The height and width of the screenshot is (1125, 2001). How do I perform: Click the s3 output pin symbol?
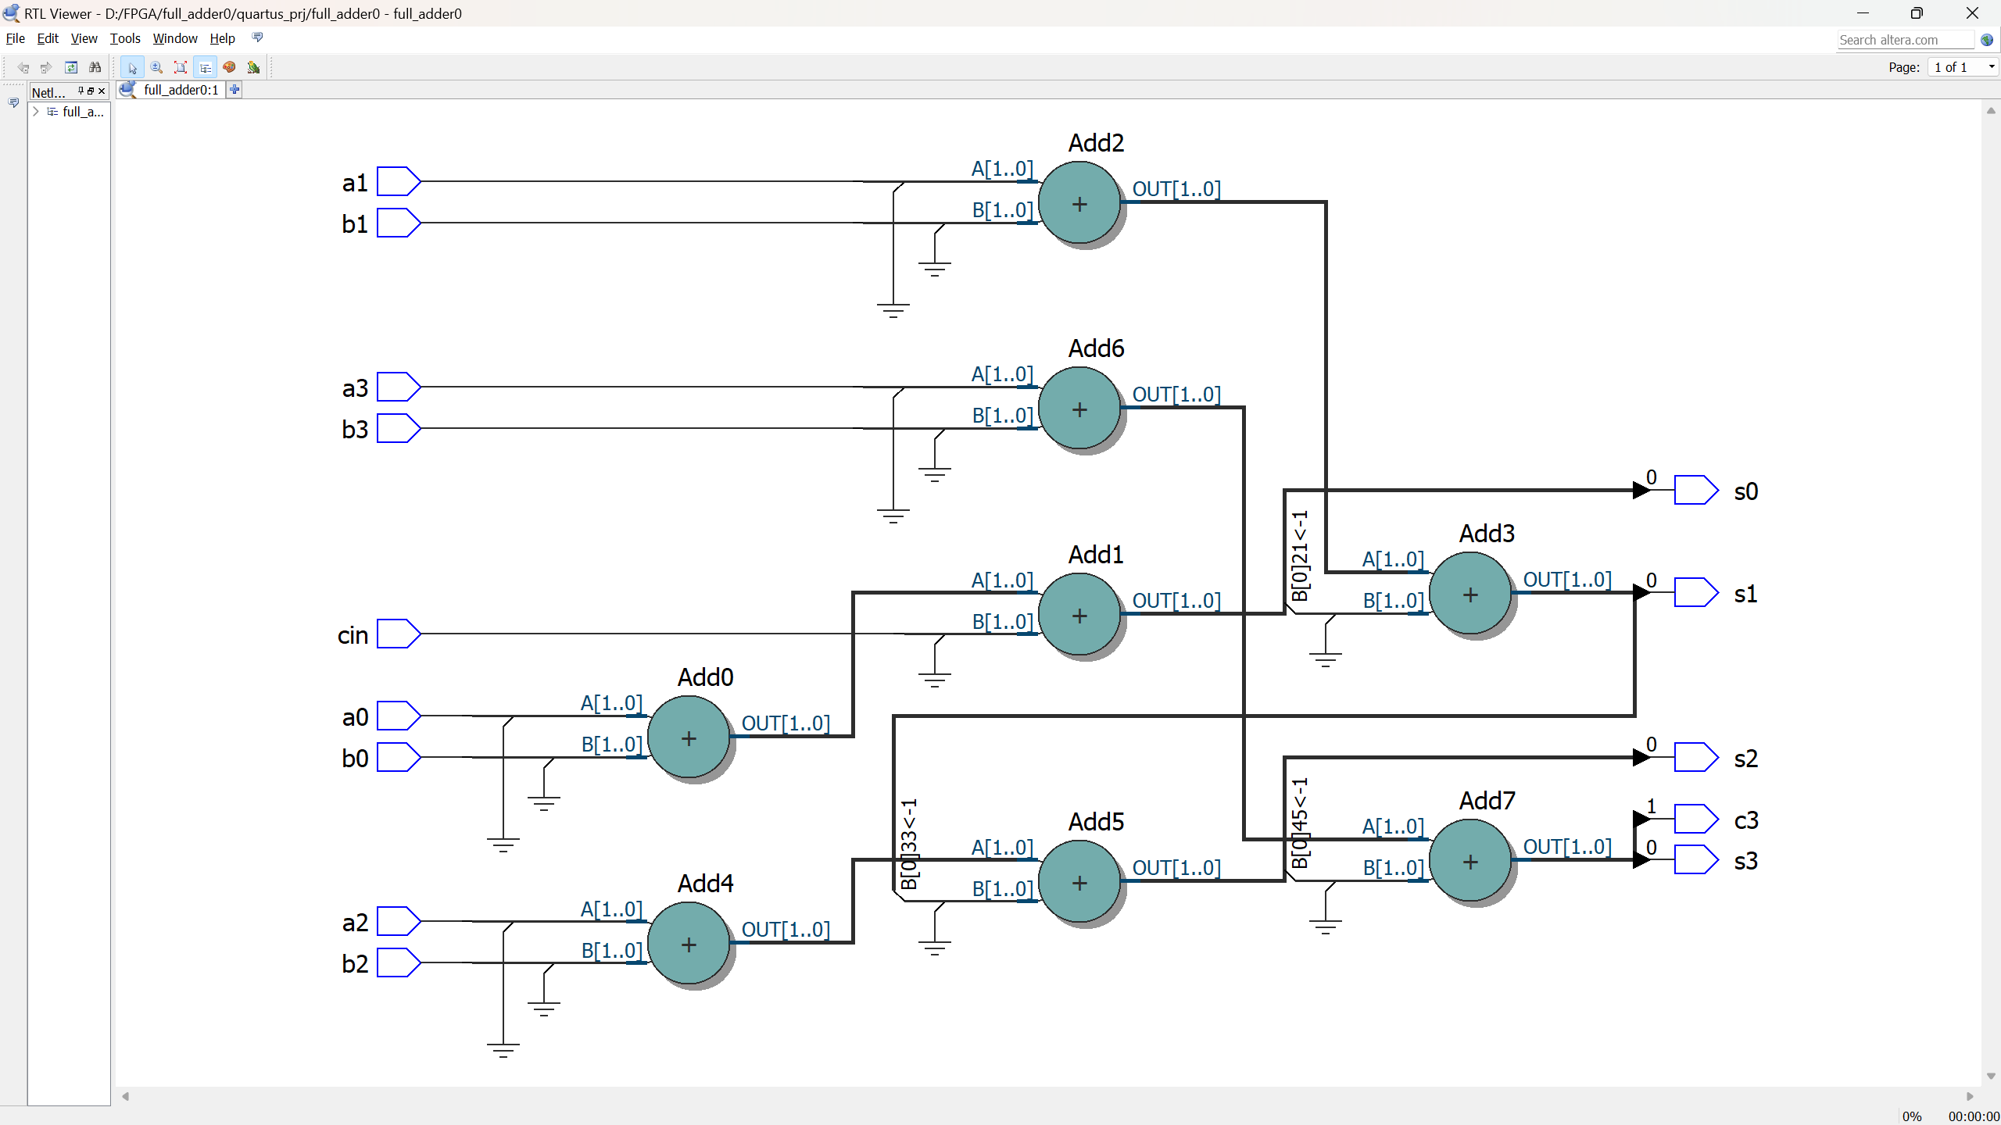[x=1696, y=859]
